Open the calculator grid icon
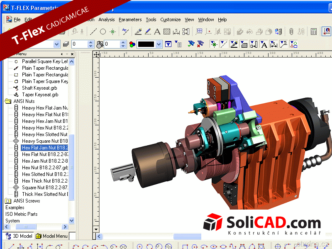332x249 pixels. (314, 32)
